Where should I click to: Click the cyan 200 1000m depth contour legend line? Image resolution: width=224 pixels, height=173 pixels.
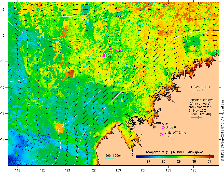(109, 158)
